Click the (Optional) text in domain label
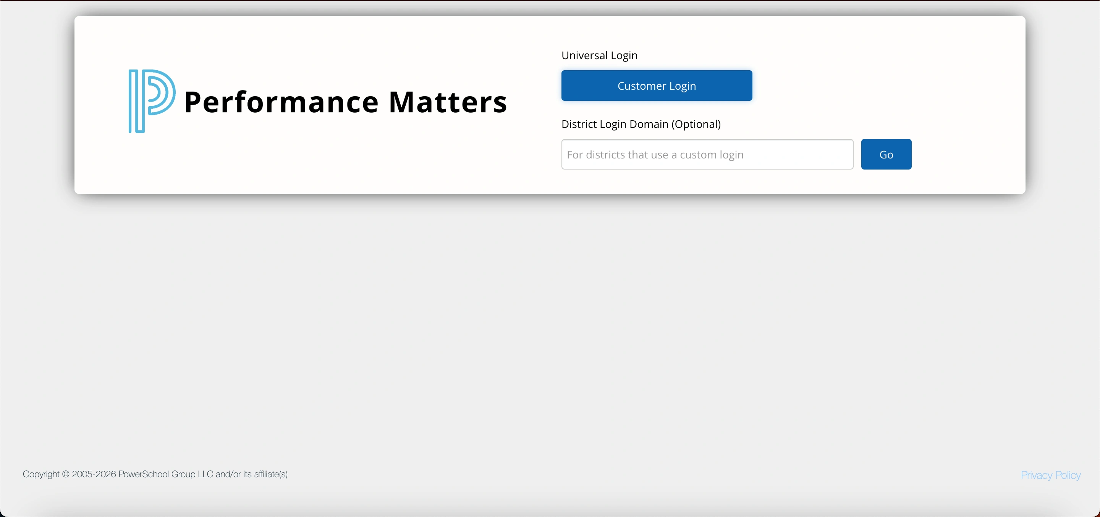 pos(696,124)
